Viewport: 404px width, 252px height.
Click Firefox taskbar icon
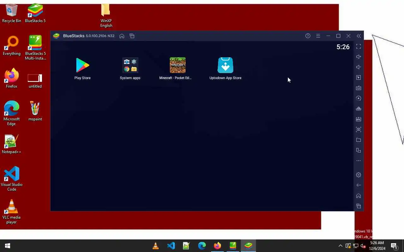217,246
